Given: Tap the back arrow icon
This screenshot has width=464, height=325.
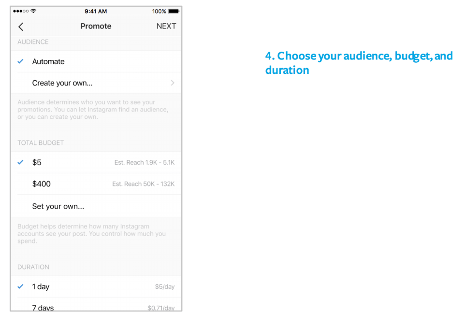Looking at the screenshot, I should tap(21, 27).
